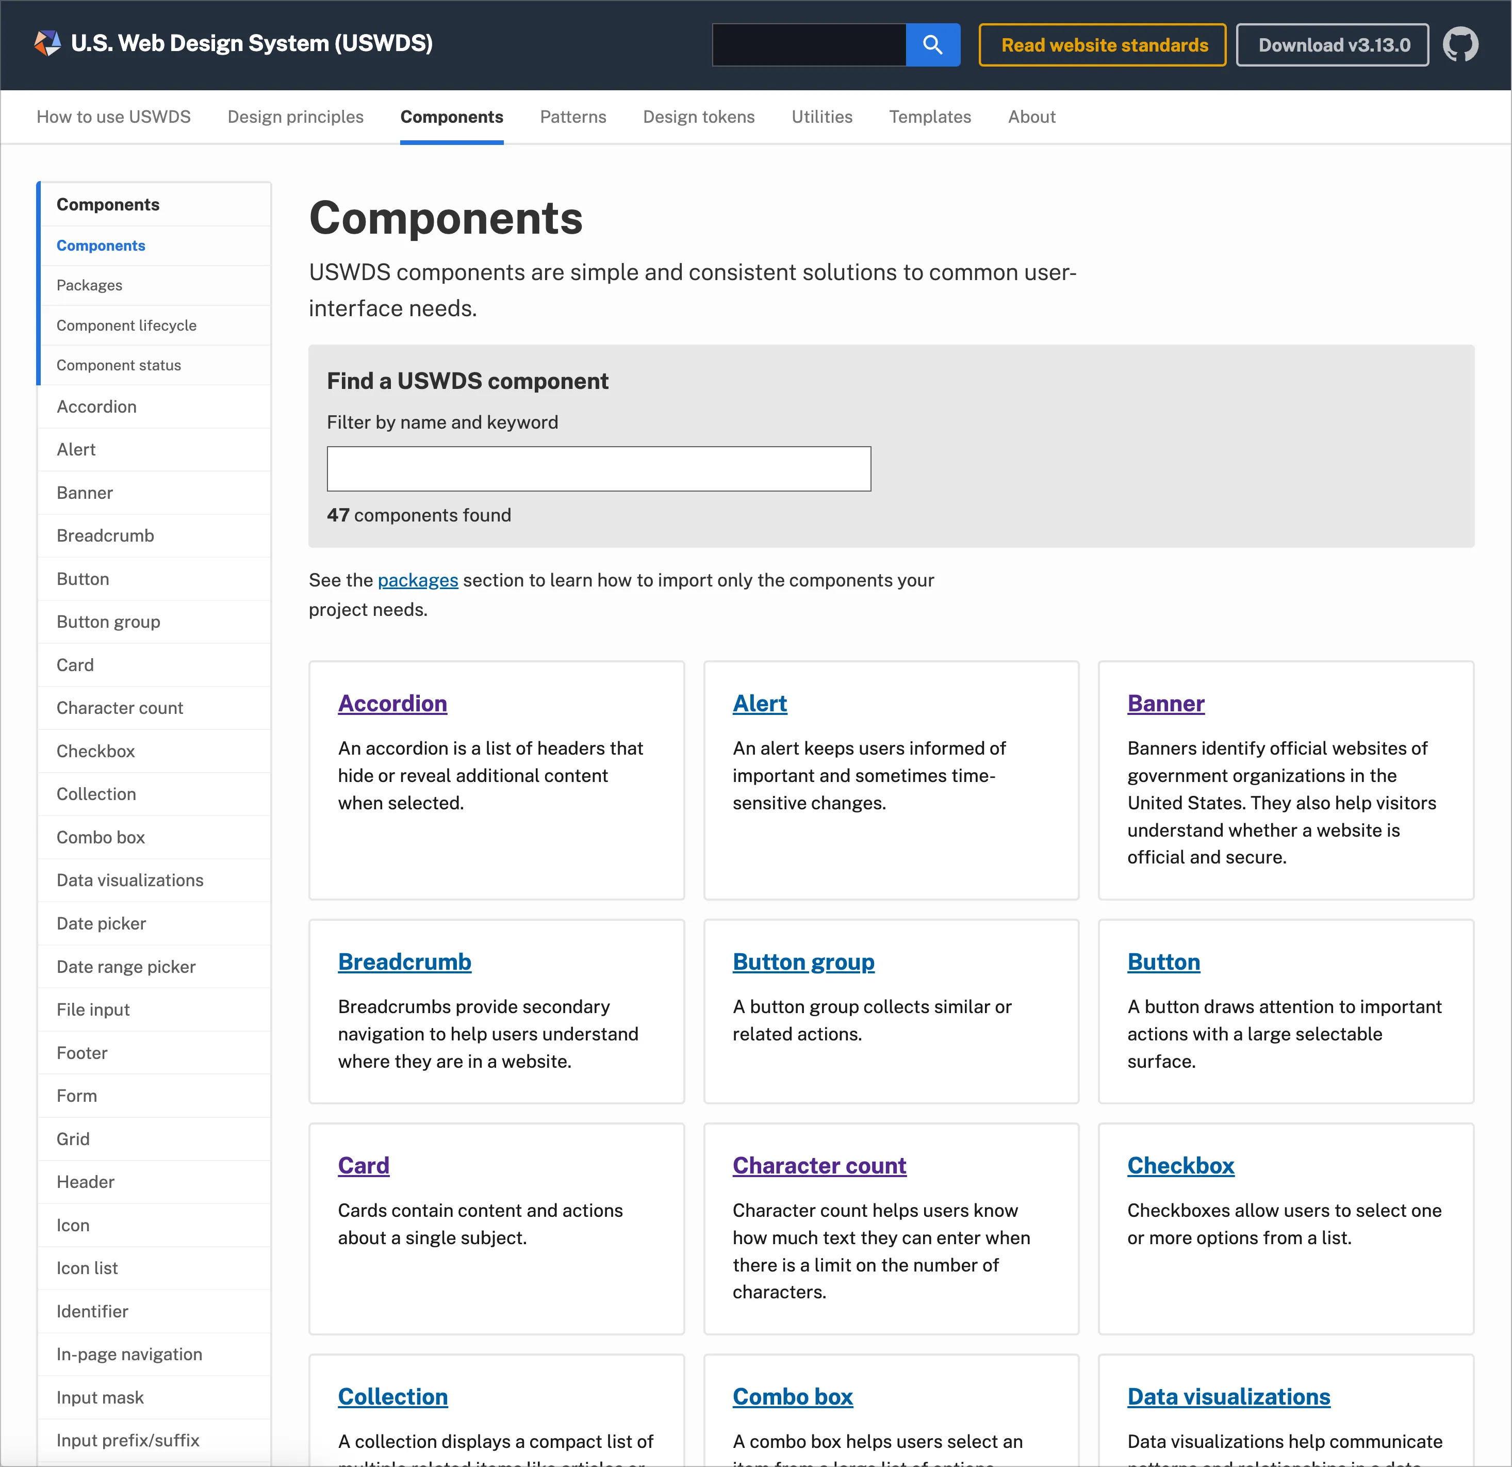Switch to Patterns tab
This screenshot has width=1512, height=1467.
point(573,117)
